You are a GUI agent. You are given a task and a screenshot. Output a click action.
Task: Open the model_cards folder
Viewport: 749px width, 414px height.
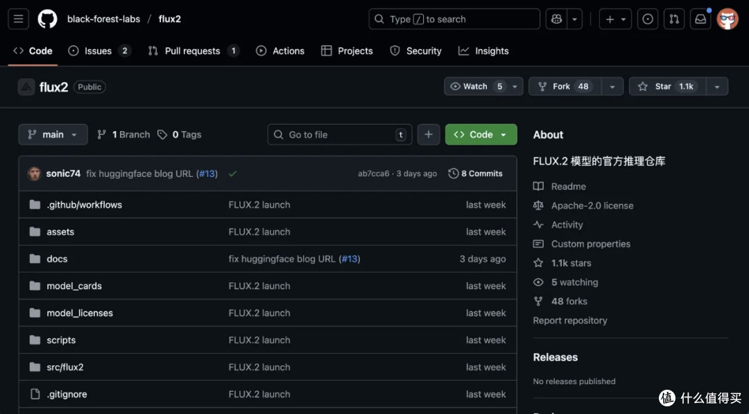pos(74,286)
